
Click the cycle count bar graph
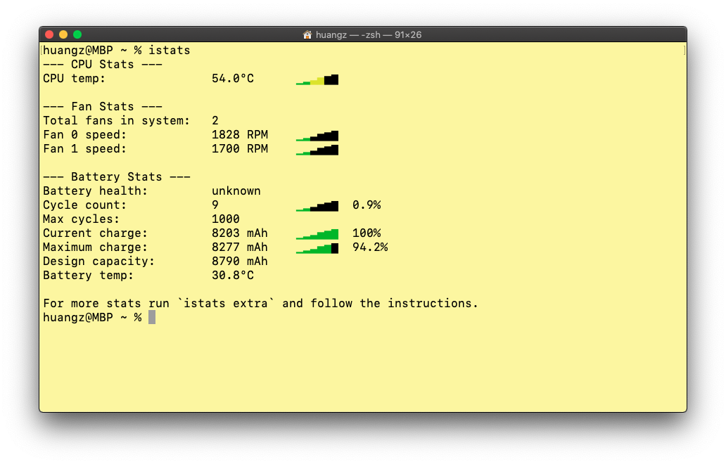click(x=317, y=206)
